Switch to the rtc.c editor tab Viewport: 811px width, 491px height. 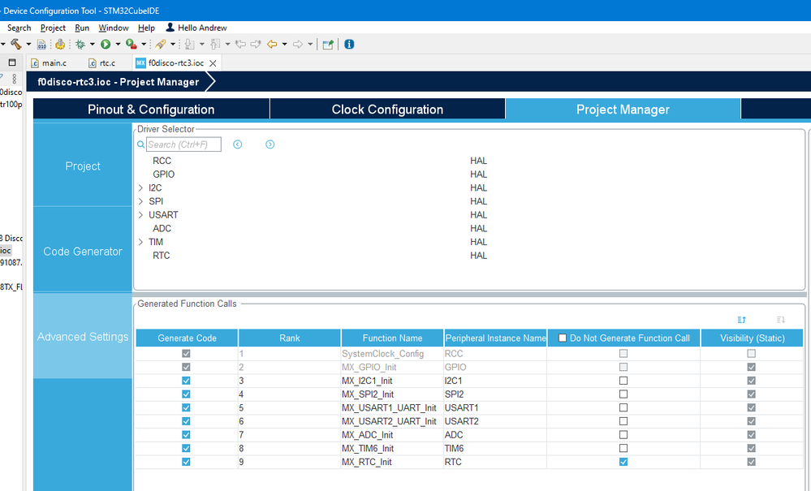tap(102, 63)
